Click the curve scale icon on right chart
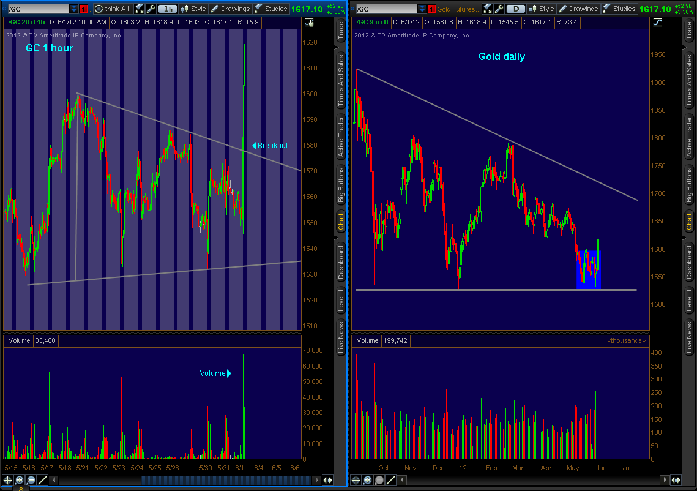 coord(657,22)
